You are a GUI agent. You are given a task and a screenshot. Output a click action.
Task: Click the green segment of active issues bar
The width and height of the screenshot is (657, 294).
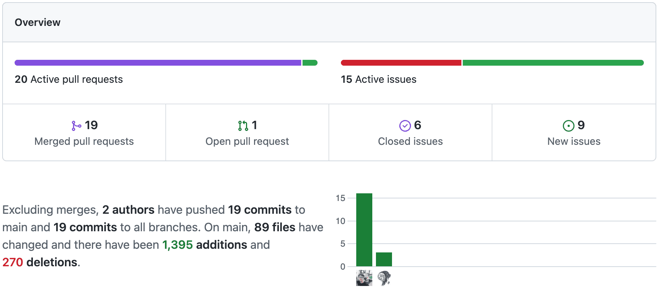(x=553, y=63)
